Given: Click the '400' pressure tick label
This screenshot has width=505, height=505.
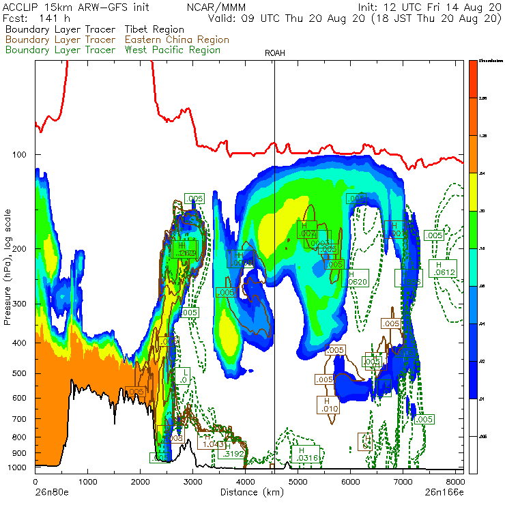Looking at the screenshot, I should pos(19,343).
